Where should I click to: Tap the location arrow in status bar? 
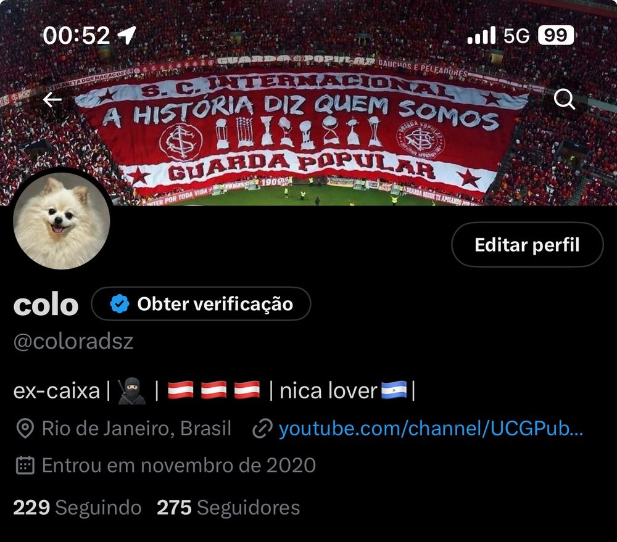126,35
